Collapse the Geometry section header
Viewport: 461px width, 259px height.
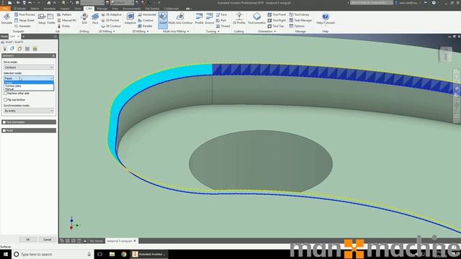(x=29, y=55)
